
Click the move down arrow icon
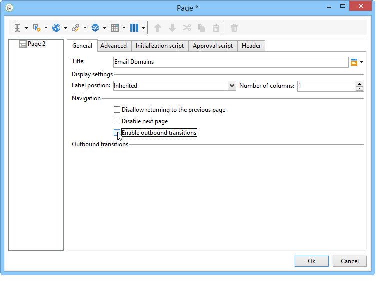coord(172,28)
